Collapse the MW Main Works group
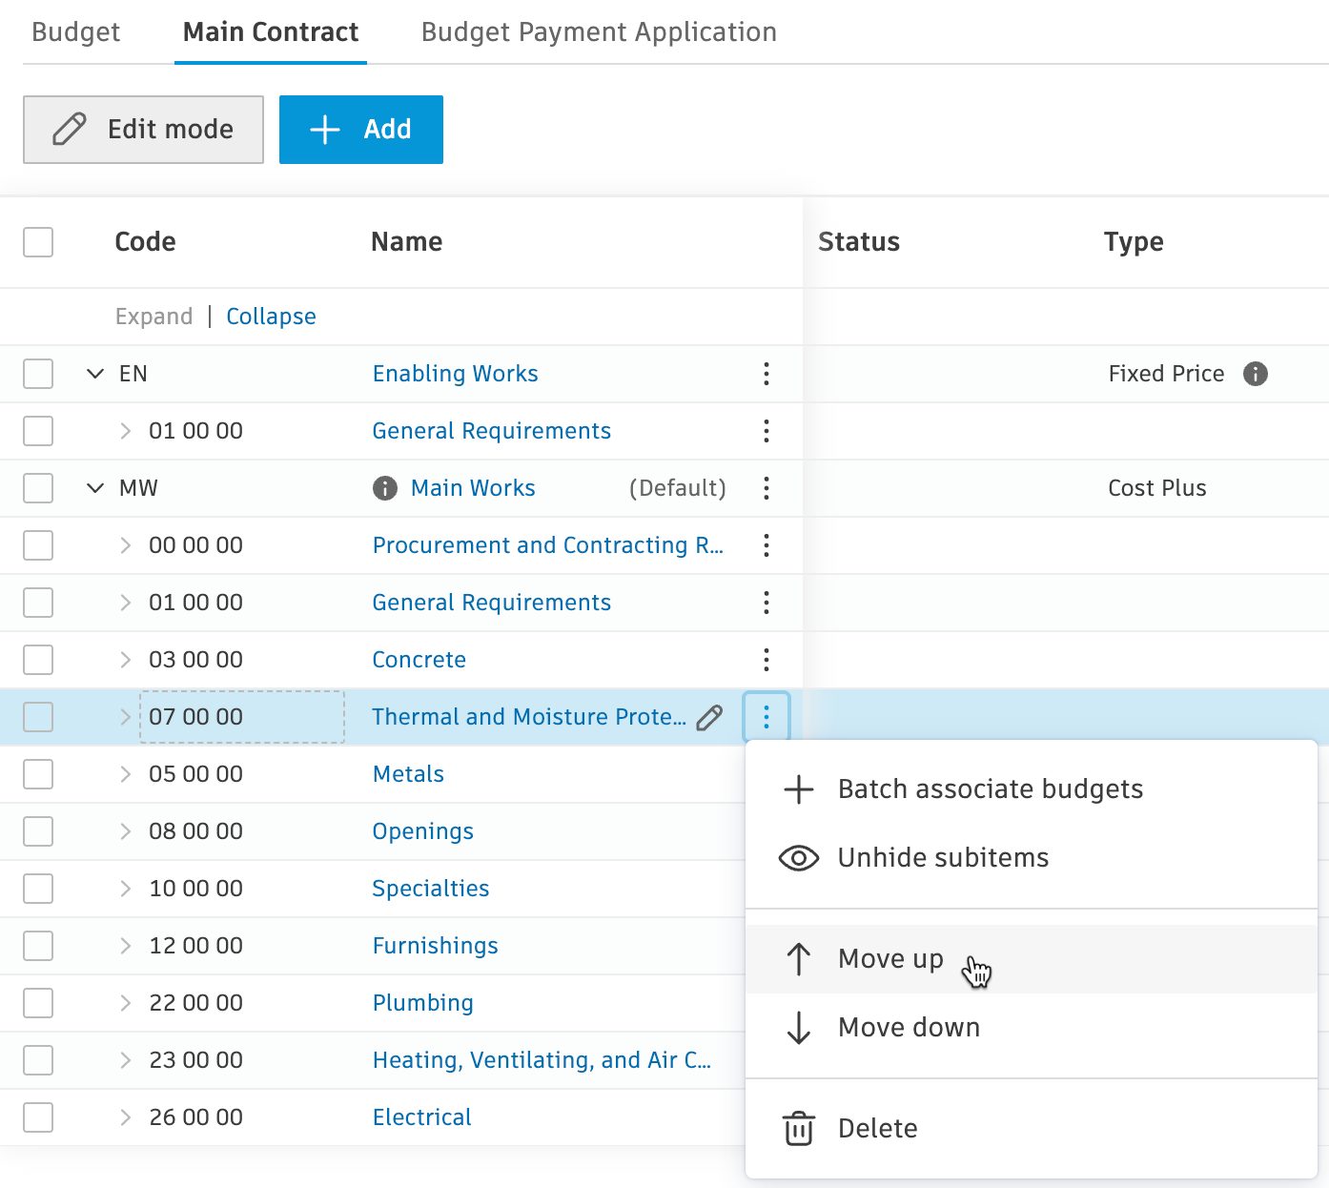 click(94, 488)
